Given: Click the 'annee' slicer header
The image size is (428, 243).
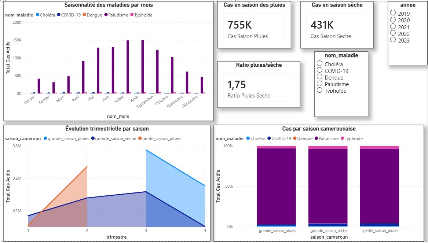Looking at the screenshot, I should (408, 5).
